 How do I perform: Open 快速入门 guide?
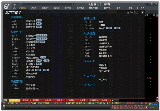[x=103, y=65]
